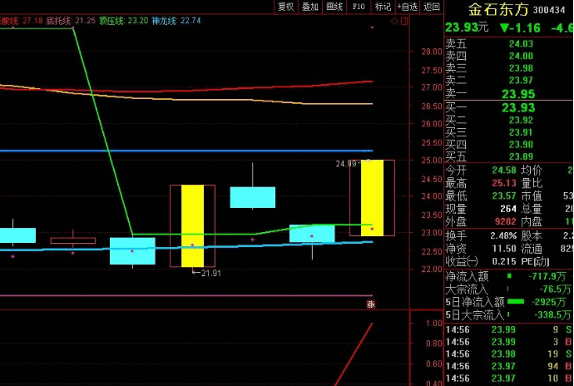Click 最高 value 25.13
Image resolution: width=574 pixels, height=386 pixels.
pyautogui.click(x=504, y=183)
